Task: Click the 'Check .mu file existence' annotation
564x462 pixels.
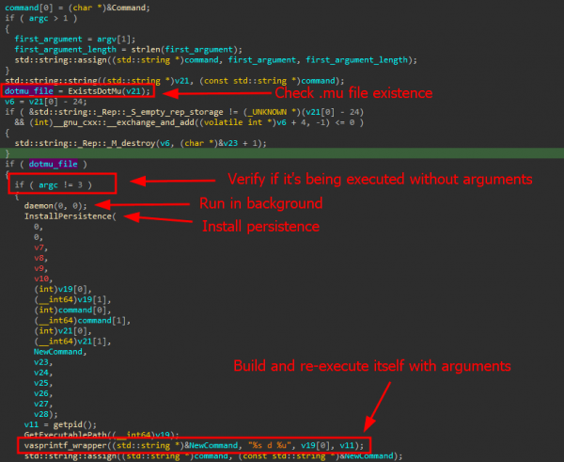Action: pos(353,93)
